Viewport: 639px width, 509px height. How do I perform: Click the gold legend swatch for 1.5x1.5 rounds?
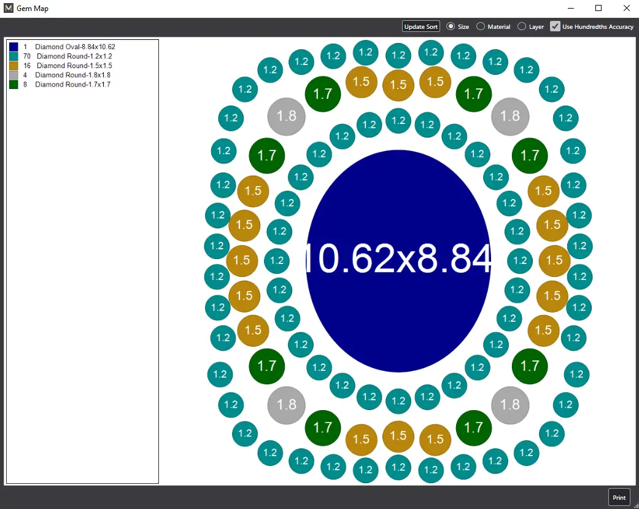pyautogui.click(x=14, y=65)
